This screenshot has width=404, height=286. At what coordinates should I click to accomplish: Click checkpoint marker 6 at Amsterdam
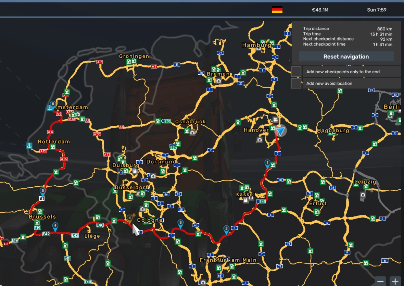53,104
